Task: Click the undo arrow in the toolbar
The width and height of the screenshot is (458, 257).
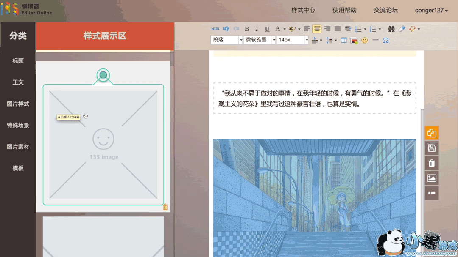Action: (226, 29)
